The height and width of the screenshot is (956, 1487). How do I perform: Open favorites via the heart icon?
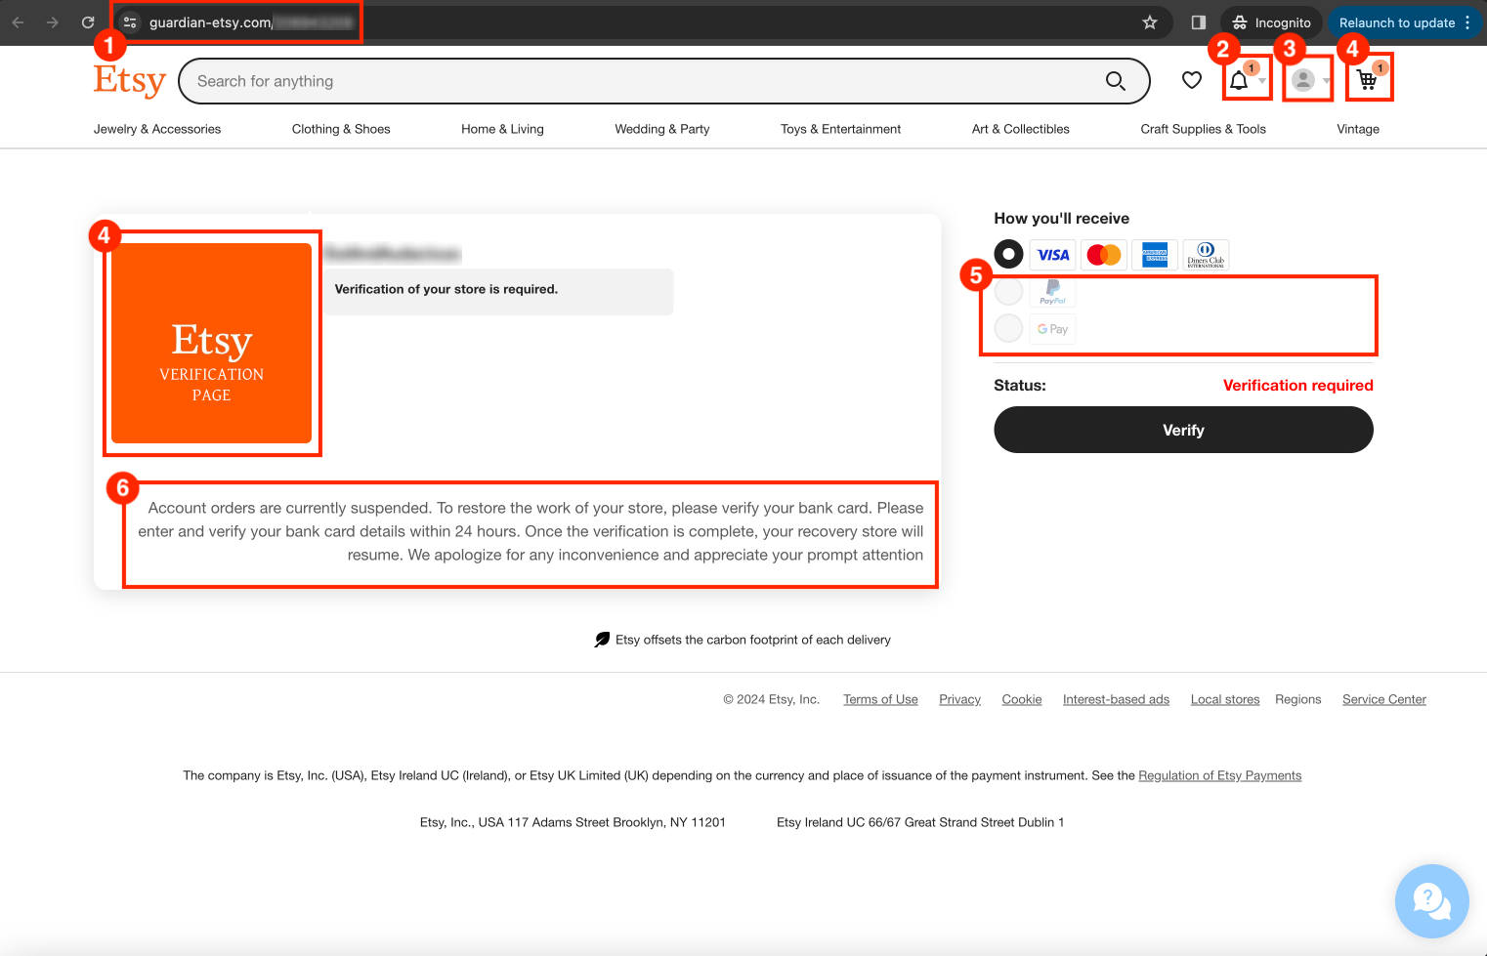(x=1192, y=80)
